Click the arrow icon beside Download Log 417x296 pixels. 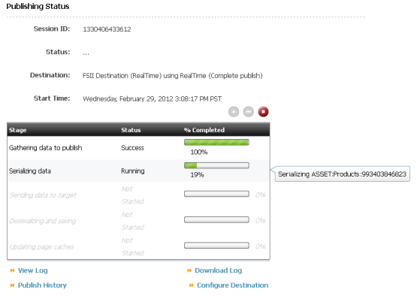click(189, 270)
